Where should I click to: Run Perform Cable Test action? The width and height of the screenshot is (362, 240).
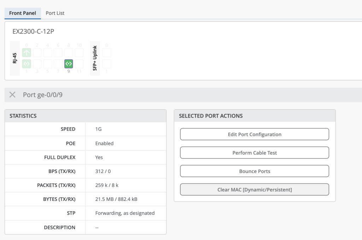[255, 153]
